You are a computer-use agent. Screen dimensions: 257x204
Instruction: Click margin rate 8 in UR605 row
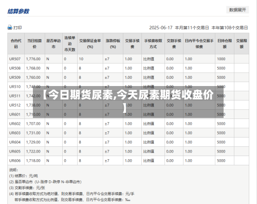click(x=80, y=151)
